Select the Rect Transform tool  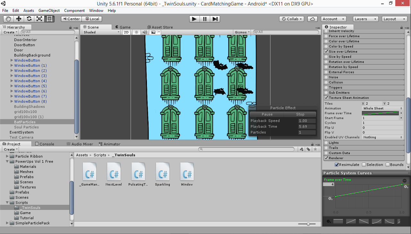49,19
